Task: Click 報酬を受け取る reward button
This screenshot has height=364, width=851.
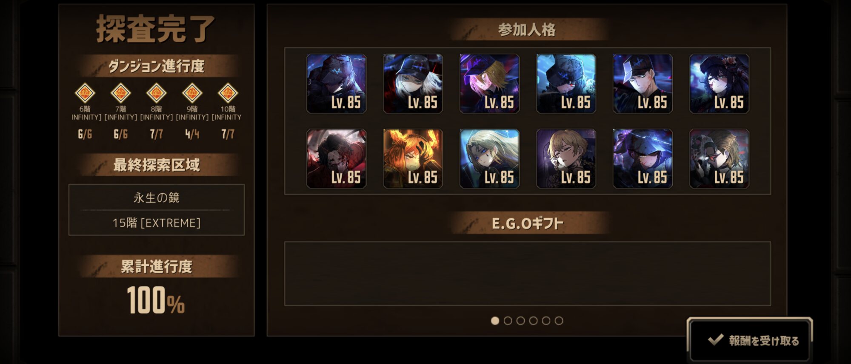Action: [x=751, y=340]
